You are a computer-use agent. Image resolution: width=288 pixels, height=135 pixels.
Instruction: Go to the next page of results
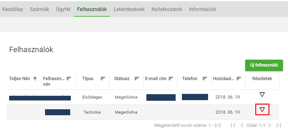pos(270,125)
